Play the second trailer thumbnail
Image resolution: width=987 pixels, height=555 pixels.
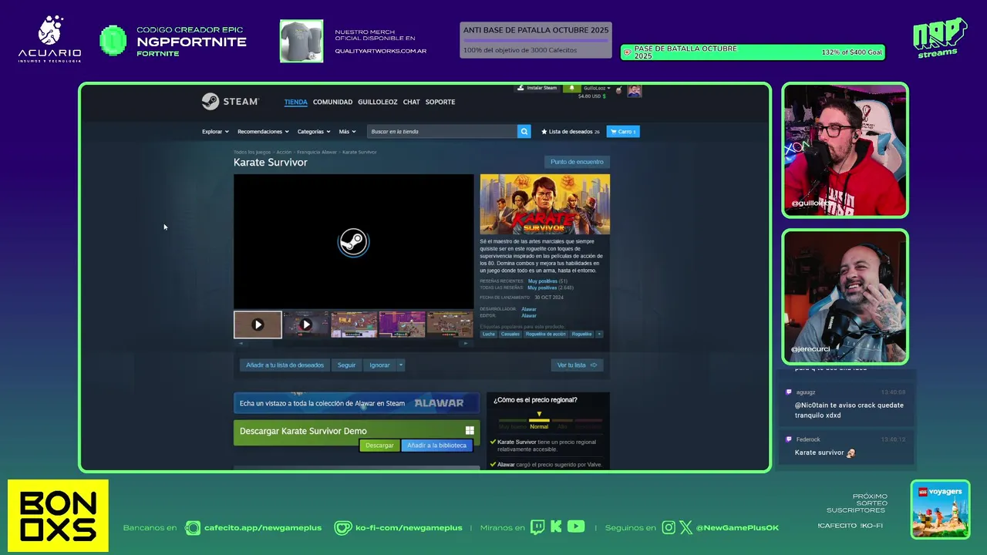click(x=306, y=325)
